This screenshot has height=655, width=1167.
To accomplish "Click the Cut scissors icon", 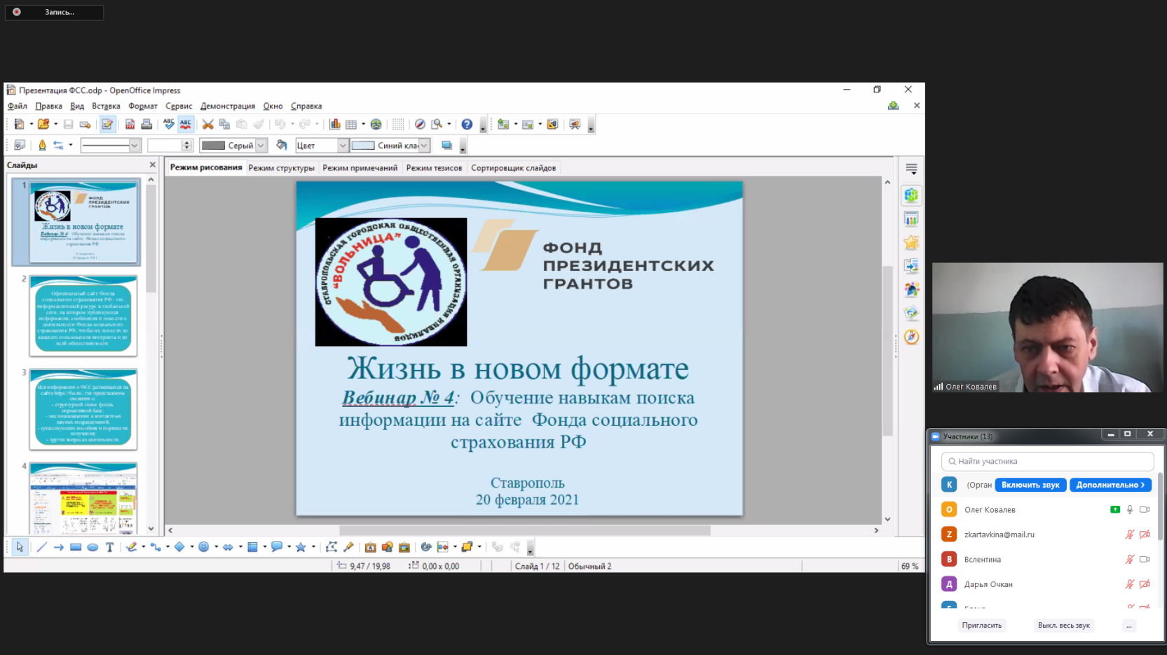I will pyautogui.click(x=207, y=125).
